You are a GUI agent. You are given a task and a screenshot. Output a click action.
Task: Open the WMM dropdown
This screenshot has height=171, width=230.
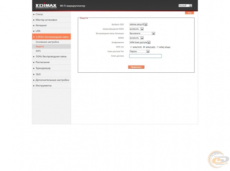point(136,38)
